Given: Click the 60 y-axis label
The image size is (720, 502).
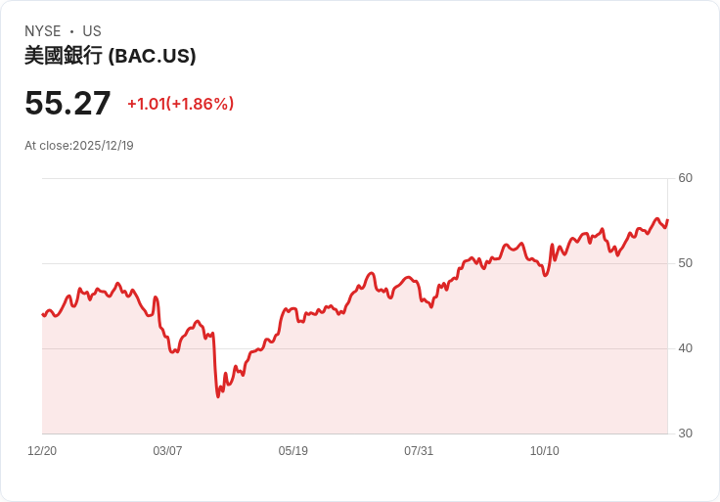Looking at the screenshot, I should 685,178.
